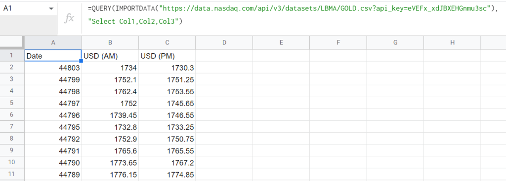Open the Name box dropdown arrow
This screenshot has width=506, height=181.
(x=51, y=9)
